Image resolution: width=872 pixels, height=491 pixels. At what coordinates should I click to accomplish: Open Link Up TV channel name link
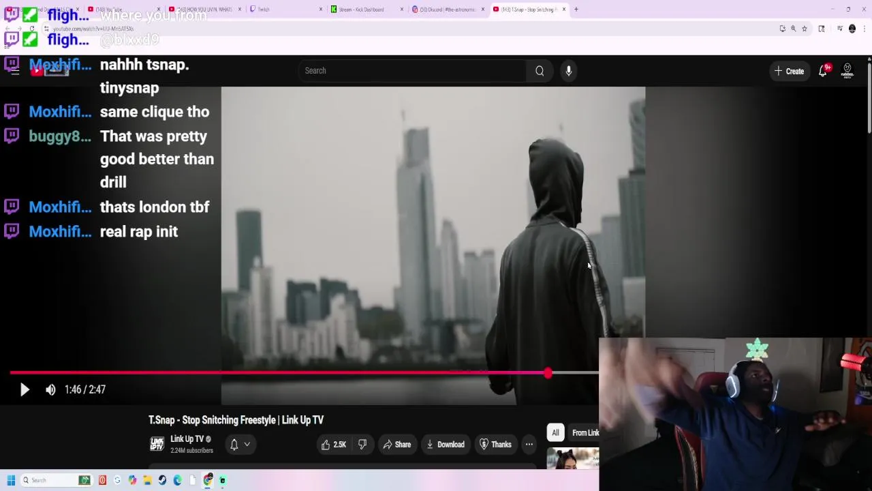click(x=187, y=439)
